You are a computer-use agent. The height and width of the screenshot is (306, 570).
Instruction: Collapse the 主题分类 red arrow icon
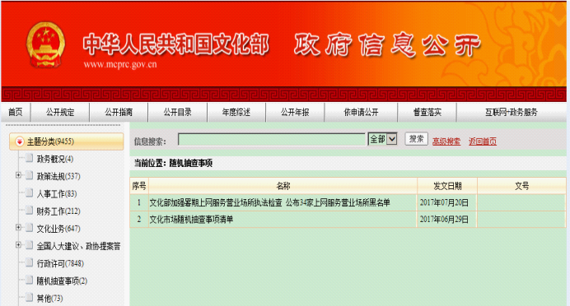19,141
